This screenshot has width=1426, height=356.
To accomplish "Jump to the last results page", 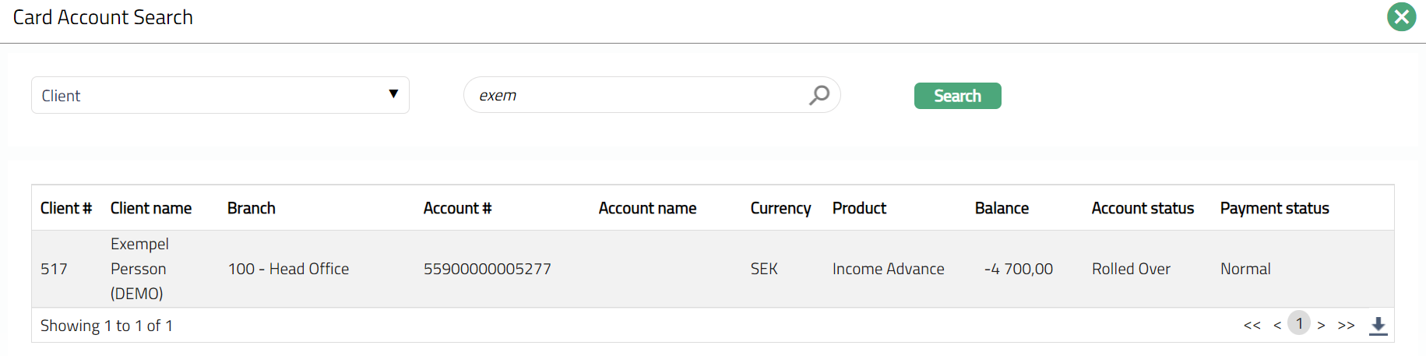I will tap(1346, 326).
